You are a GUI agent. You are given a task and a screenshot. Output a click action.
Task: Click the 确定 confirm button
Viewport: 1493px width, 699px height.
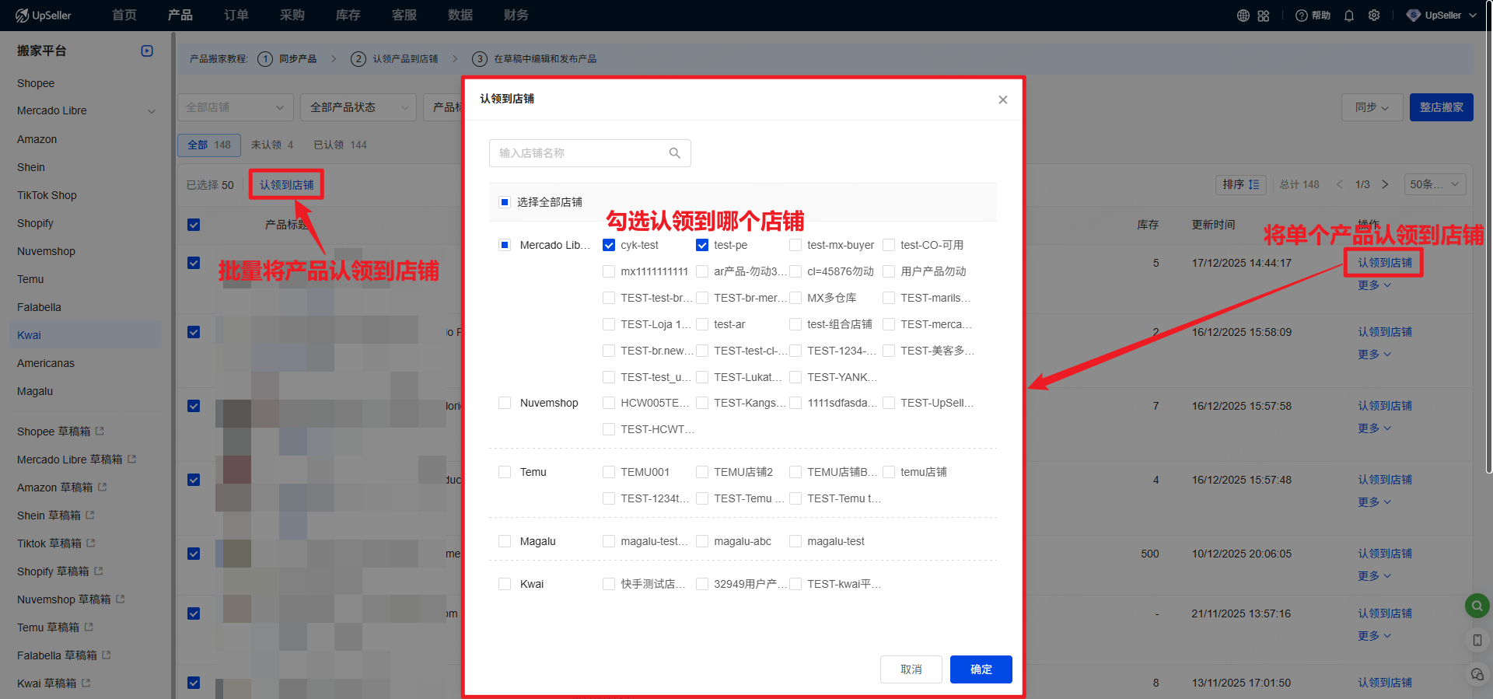pos(981,669)
